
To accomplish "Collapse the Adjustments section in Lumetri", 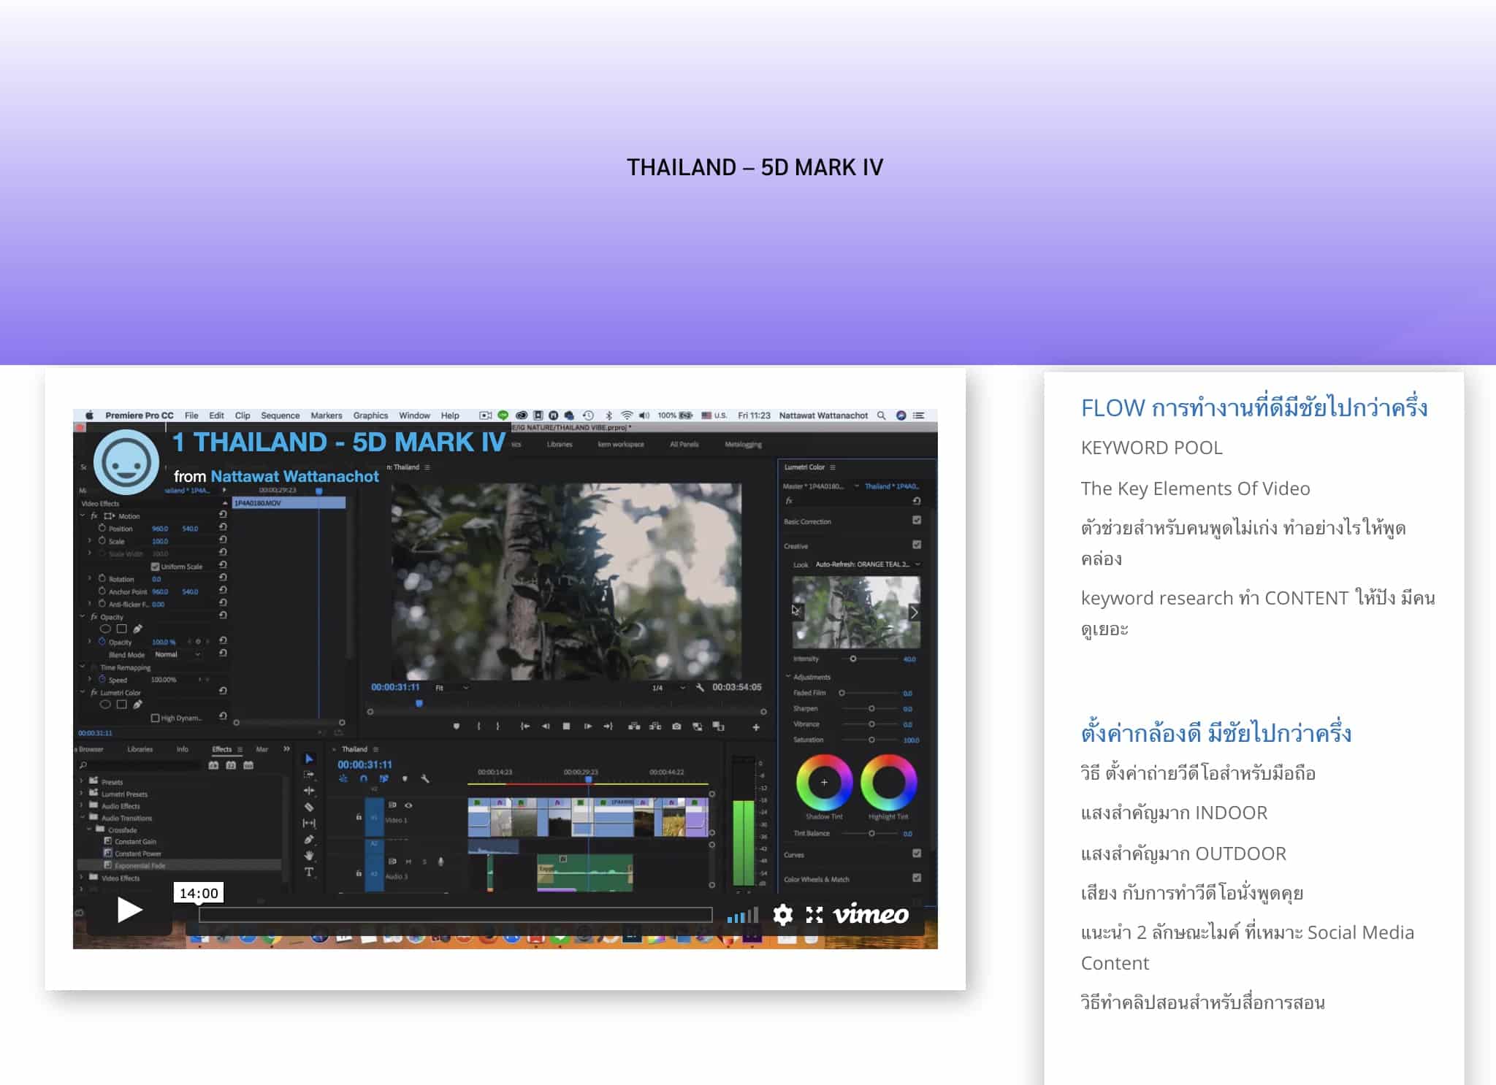I will [788, 677].
